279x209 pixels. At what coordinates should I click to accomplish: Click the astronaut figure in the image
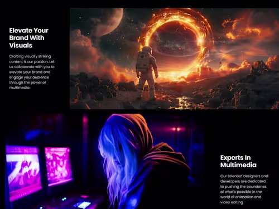tap(147, 72)
